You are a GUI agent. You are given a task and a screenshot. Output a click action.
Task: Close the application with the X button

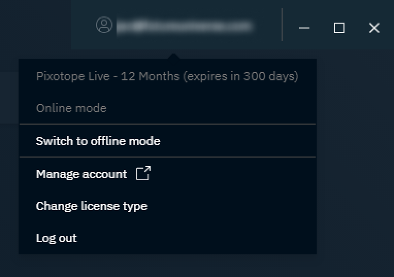pyautogui.click(x=374, y=28)
